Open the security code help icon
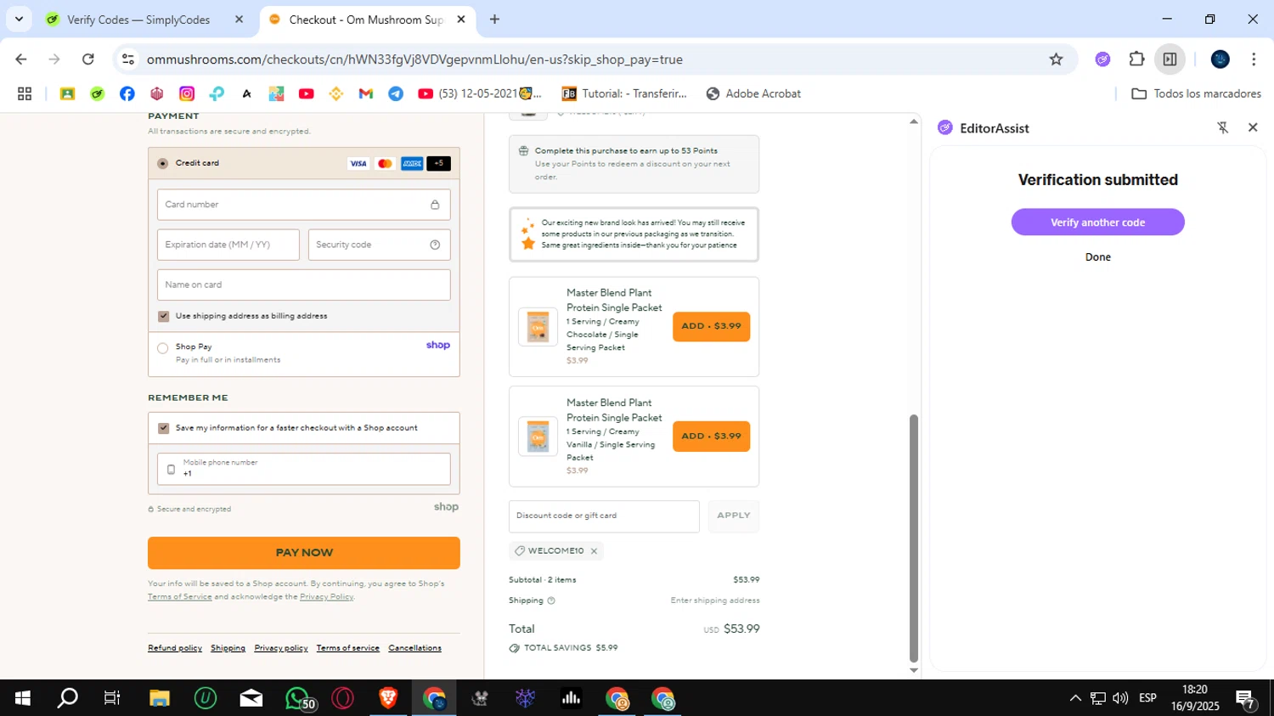 pyautogui.click(x=435, y=245)
